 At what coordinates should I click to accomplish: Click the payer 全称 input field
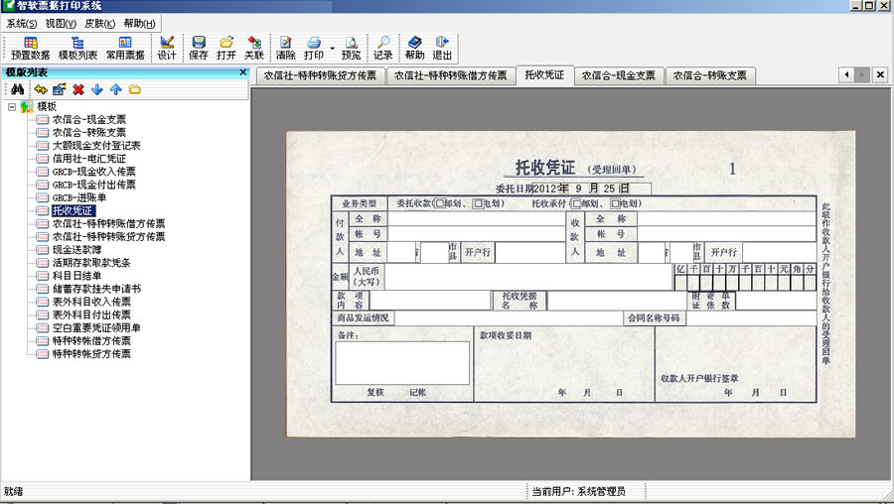(477, 218)
